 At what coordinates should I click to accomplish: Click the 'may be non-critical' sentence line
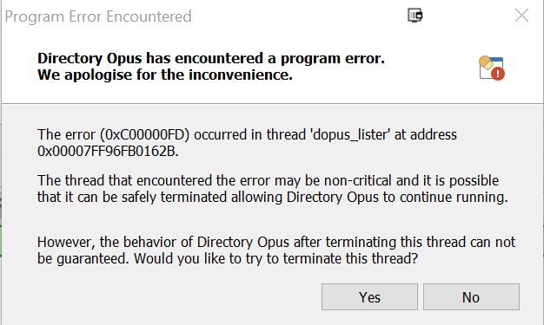click(x=268, y=180)
